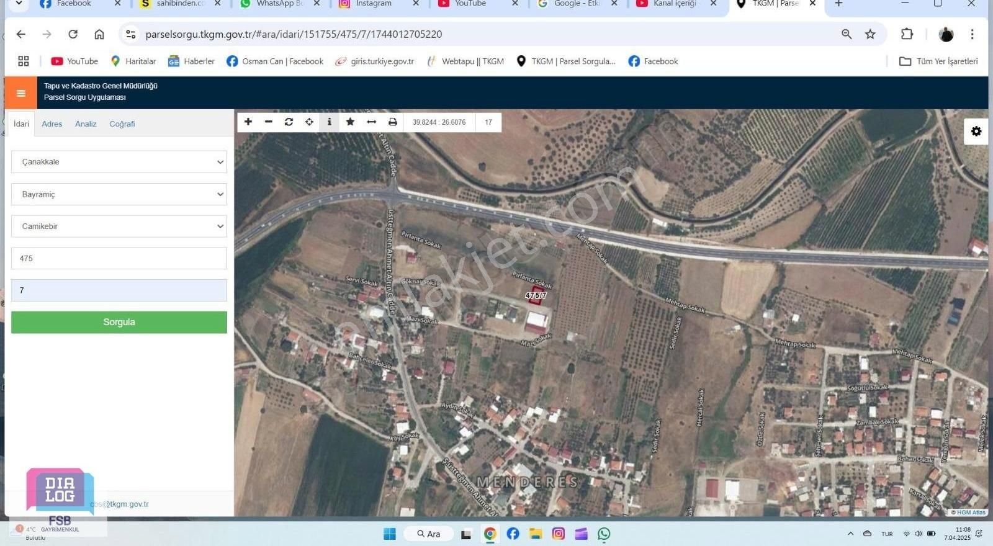
Task: Open a new browser tab
Action: pyautogui.click(x=838, y=4)
